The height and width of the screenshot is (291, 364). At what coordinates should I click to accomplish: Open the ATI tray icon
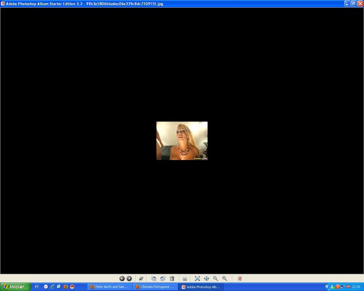(348, 287)
